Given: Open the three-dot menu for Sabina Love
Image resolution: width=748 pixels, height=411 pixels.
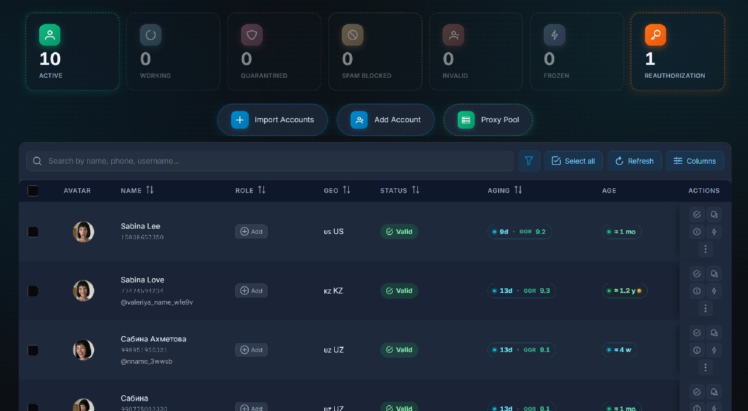Looking at the screenshot, I should pos(705,308).
